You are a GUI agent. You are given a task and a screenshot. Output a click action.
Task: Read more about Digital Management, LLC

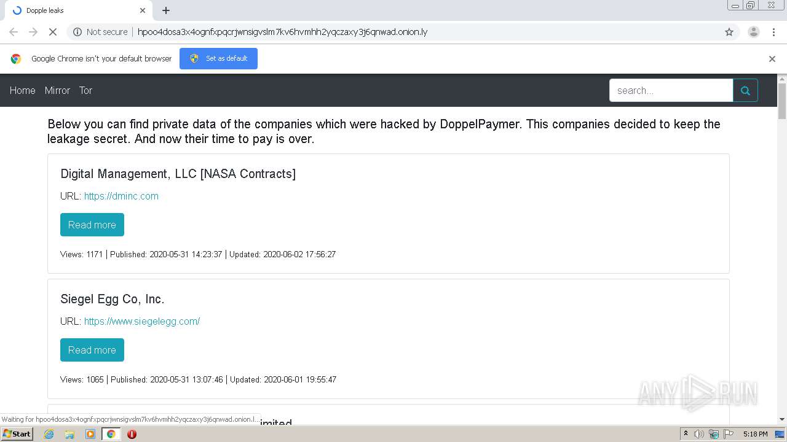(92, 225)
